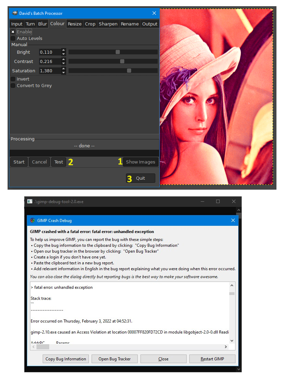Click the stack trace scrollbar down arrow
This screenshot has width=283, height=380.
tap(232, 341)
